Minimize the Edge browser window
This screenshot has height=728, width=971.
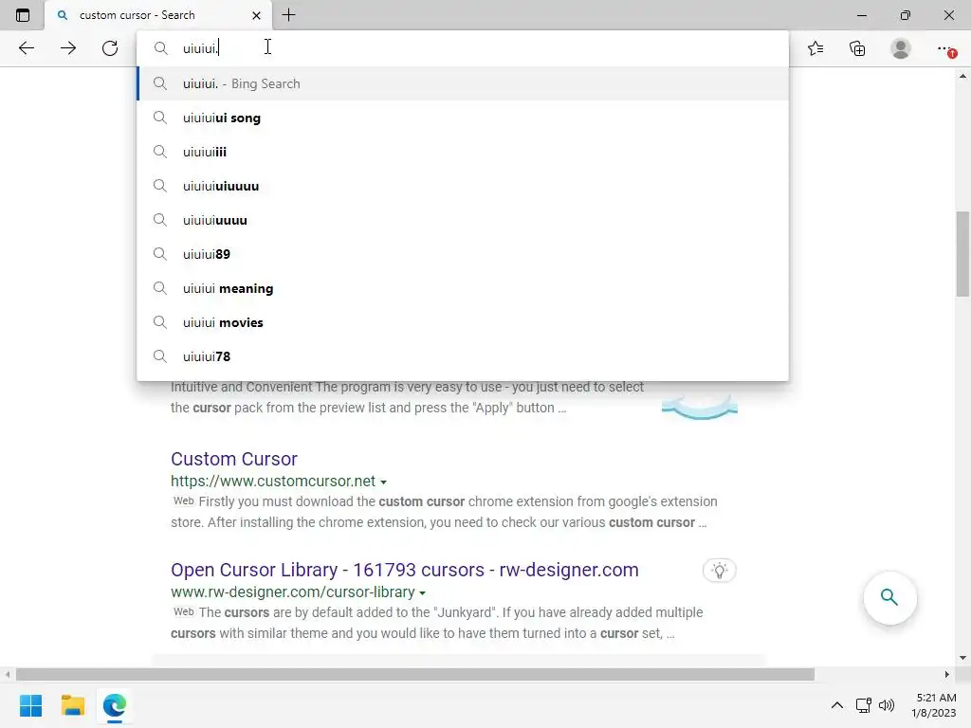point(861,15)
